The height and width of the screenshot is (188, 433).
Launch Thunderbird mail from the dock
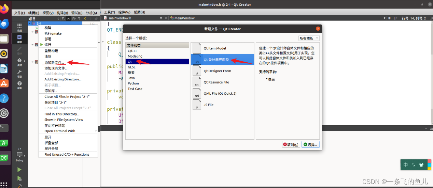[x=4, y=23]
